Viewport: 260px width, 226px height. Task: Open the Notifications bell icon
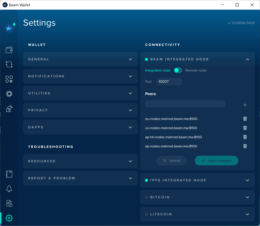click(x=9, y=188)
